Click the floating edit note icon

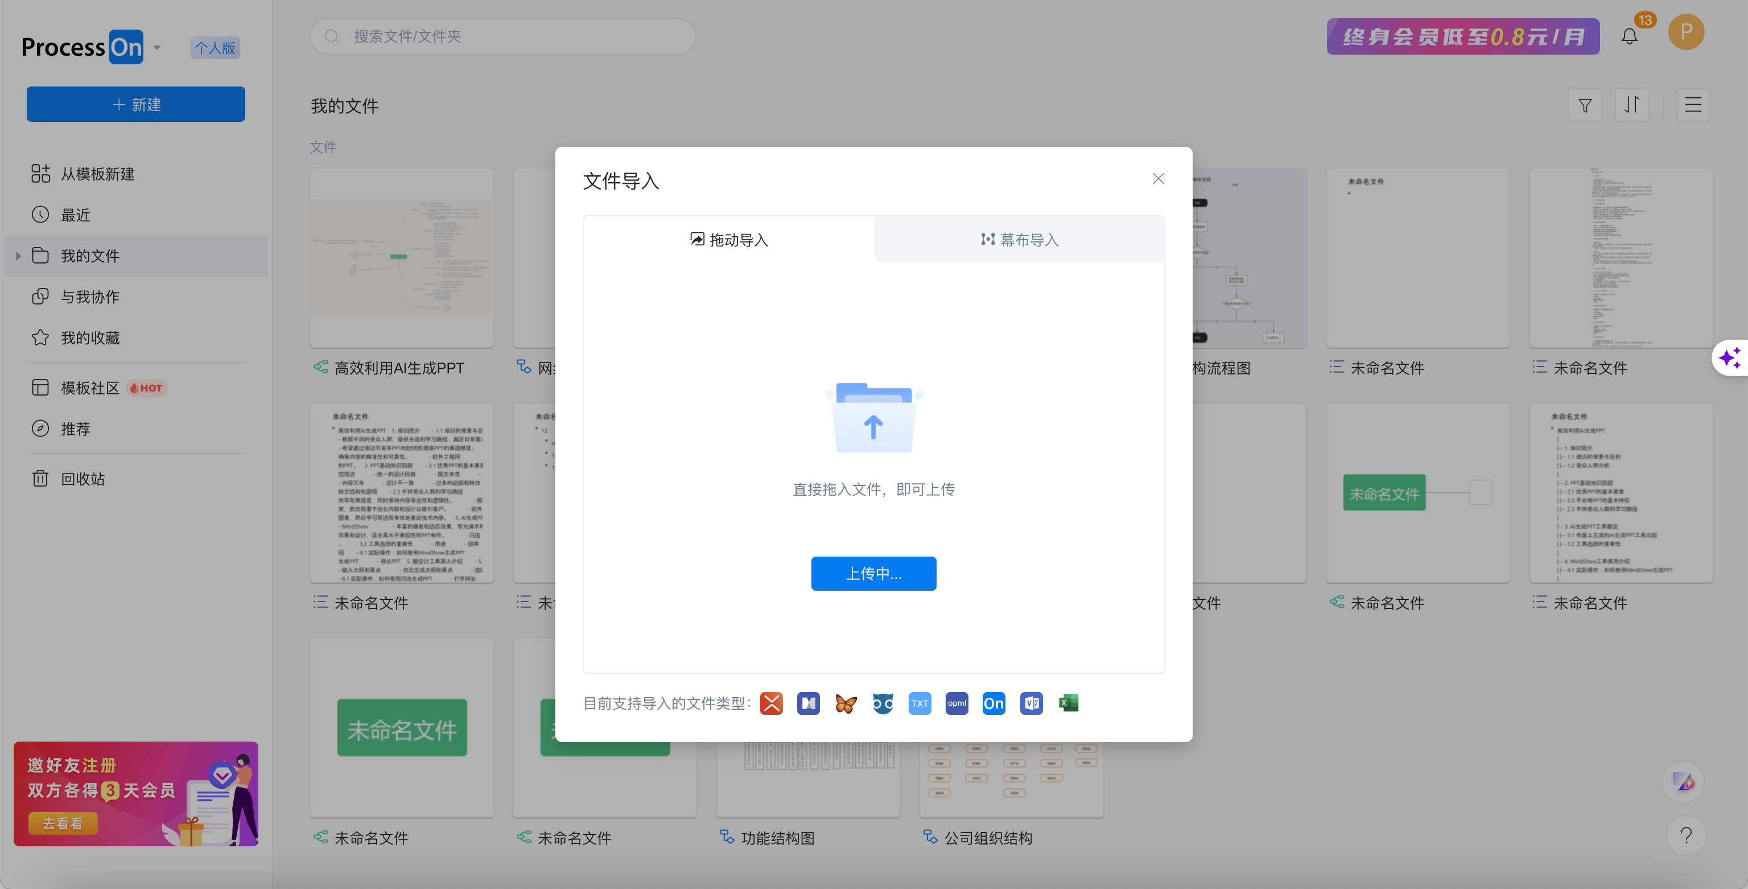[1683, 782]
